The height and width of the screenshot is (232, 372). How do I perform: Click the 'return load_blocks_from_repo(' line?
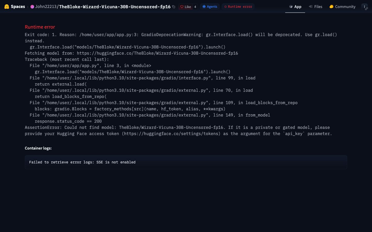[71, 96]
